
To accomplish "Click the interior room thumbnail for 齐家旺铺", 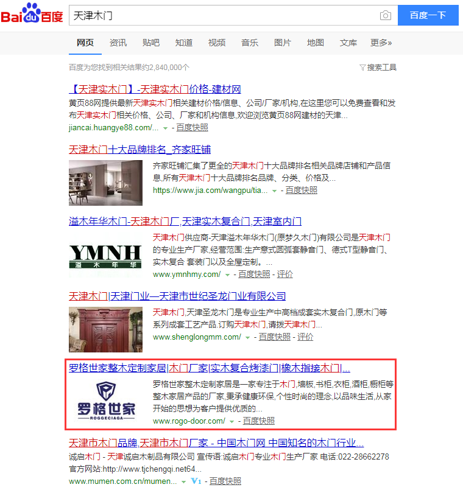I will click(x=106, y=183).
